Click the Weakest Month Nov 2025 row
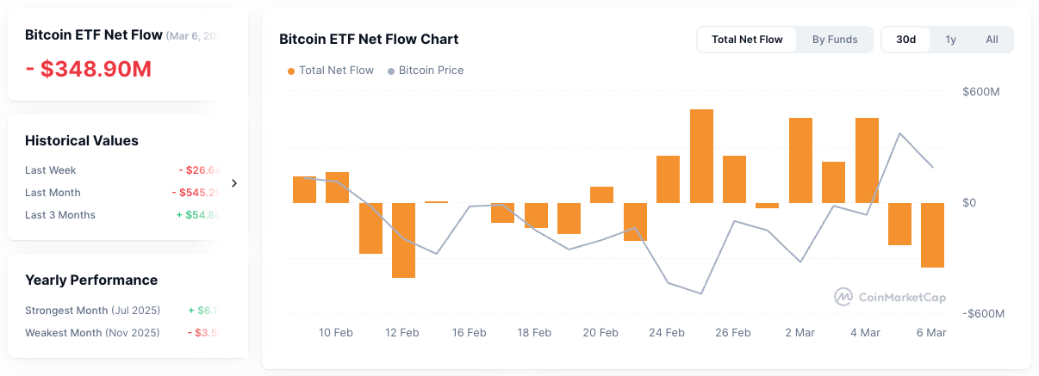Viewport: 1039px width, 376px height. pos(121,333)
